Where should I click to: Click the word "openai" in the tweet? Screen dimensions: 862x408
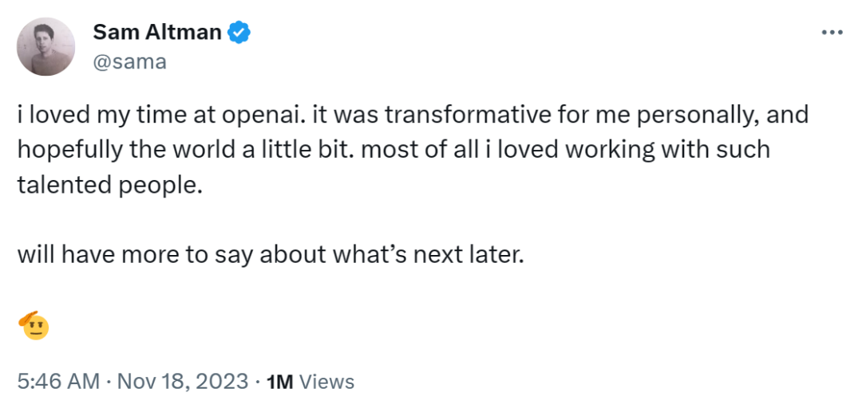(x=262, y=115)
